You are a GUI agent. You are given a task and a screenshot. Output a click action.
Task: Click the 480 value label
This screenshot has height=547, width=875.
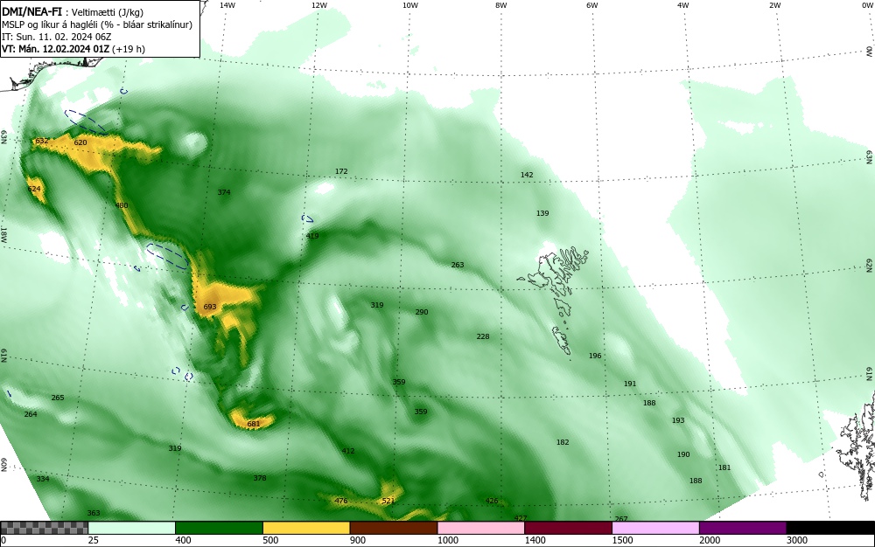click(122, 205)
